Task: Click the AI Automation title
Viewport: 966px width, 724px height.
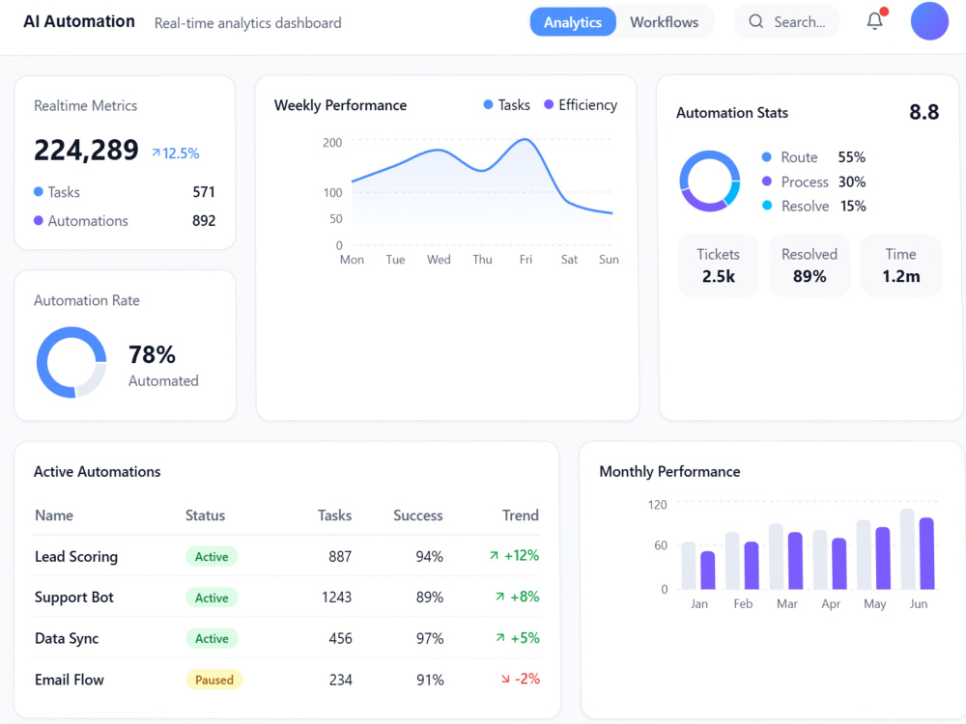Action: 79,21
